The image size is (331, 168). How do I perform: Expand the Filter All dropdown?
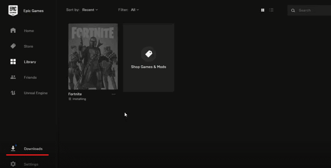pos(135,10)
